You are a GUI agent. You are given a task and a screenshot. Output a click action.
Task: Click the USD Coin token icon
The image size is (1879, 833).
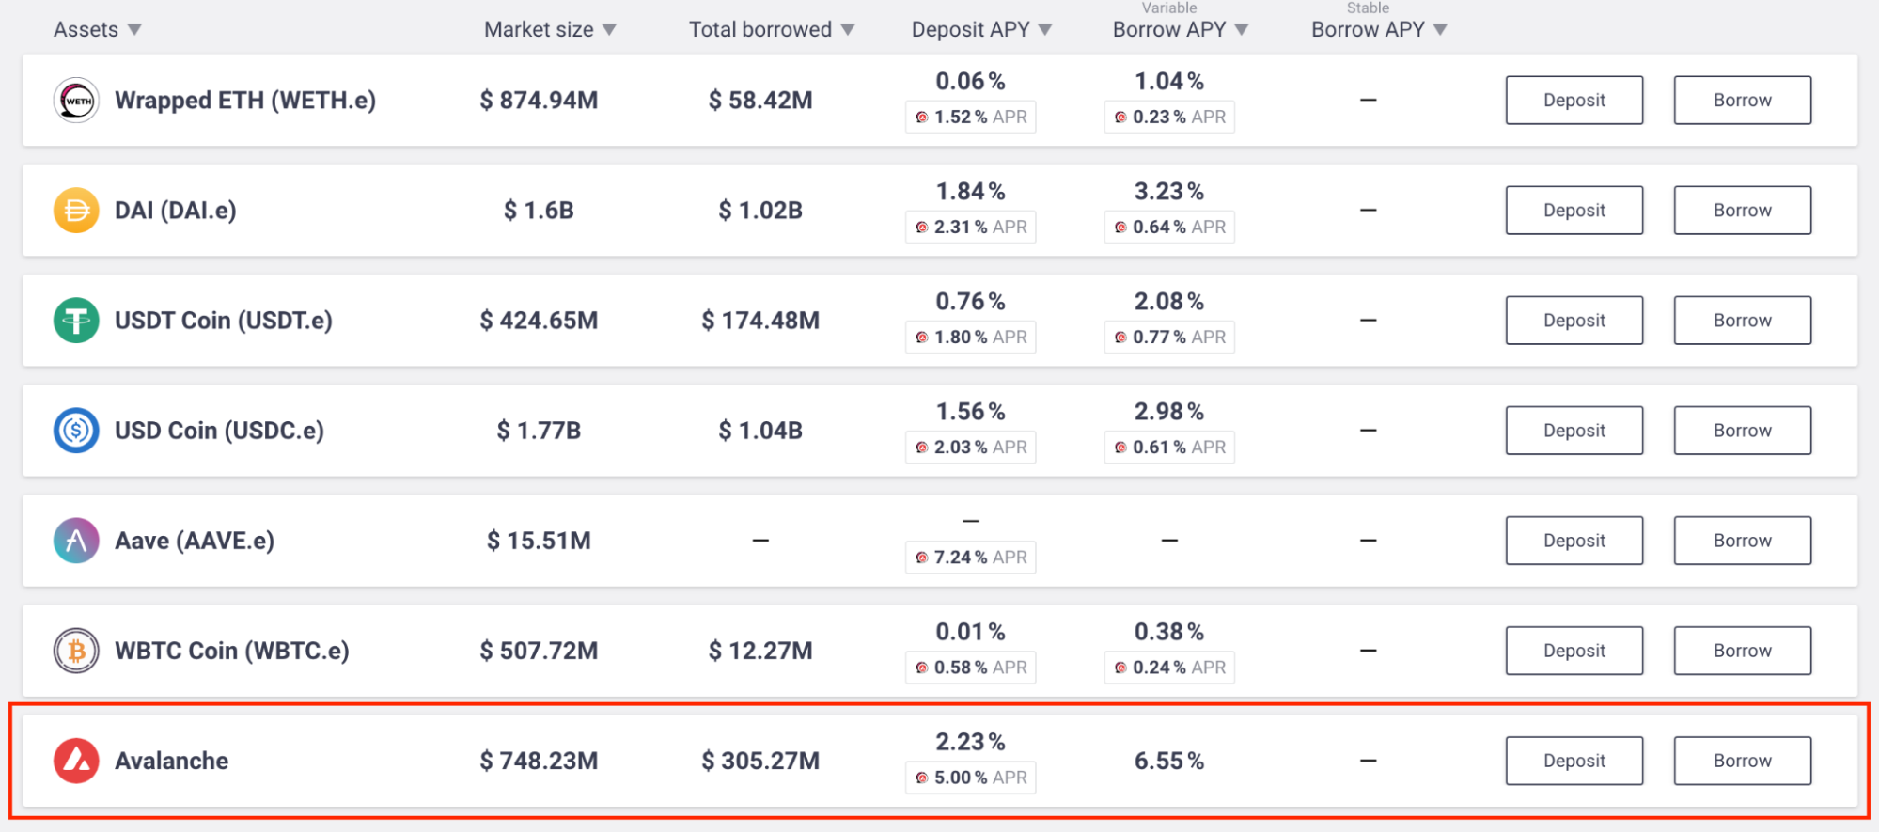click(76, 430)
